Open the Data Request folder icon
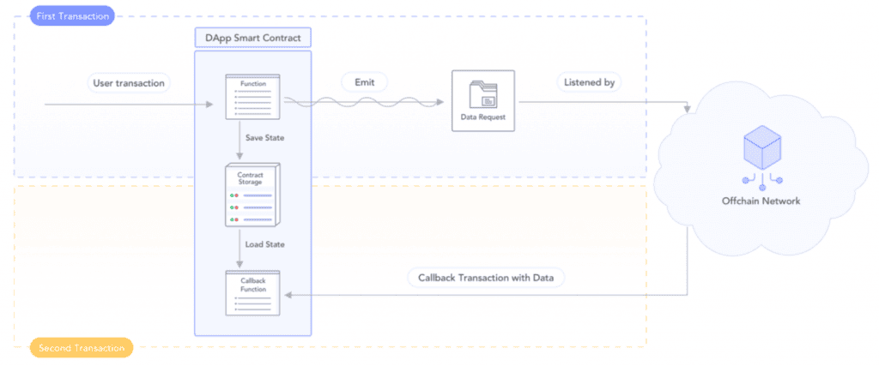Screen dimensions: 879x366 point(482,94)
